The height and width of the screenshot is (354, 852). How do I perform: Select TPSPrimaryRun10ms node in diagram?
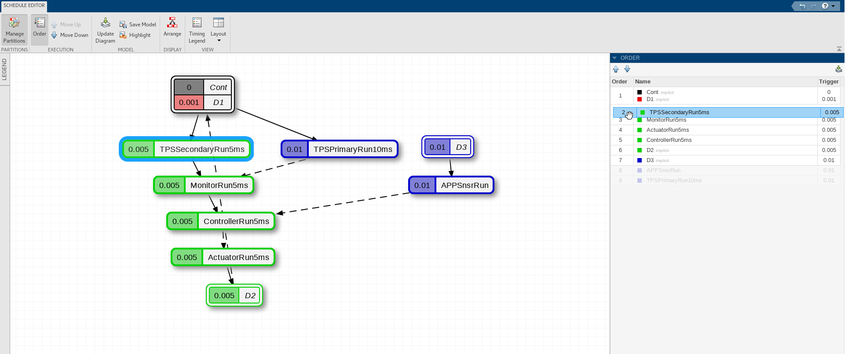[340, 149]
